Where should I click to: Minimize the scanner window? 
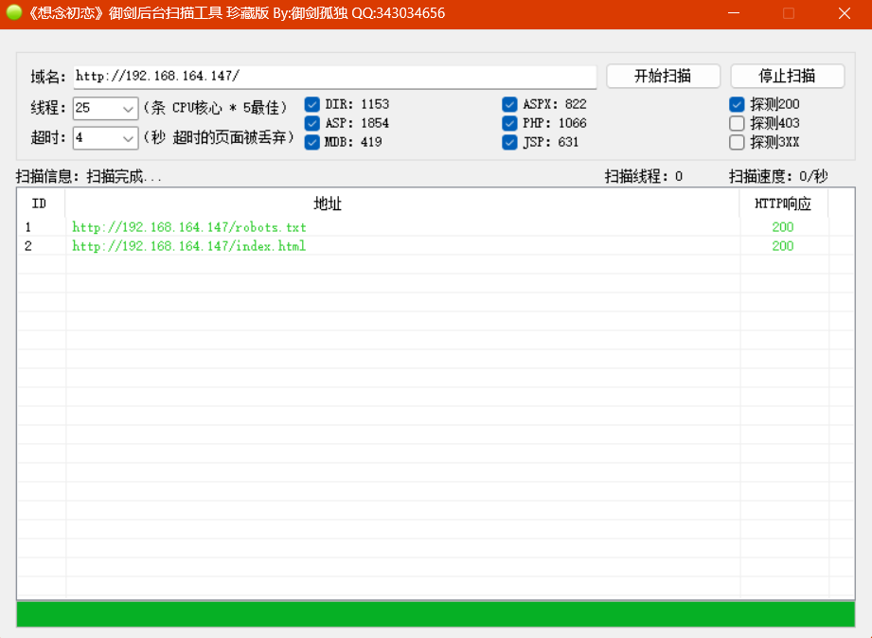(734, 13)
